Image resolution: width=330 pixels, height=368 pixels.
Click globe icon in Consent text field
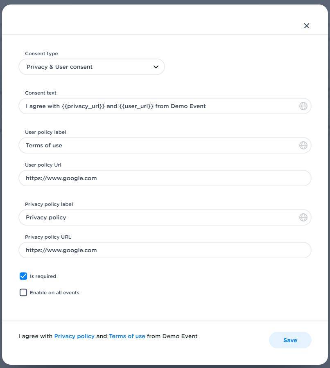coord(303,106)
